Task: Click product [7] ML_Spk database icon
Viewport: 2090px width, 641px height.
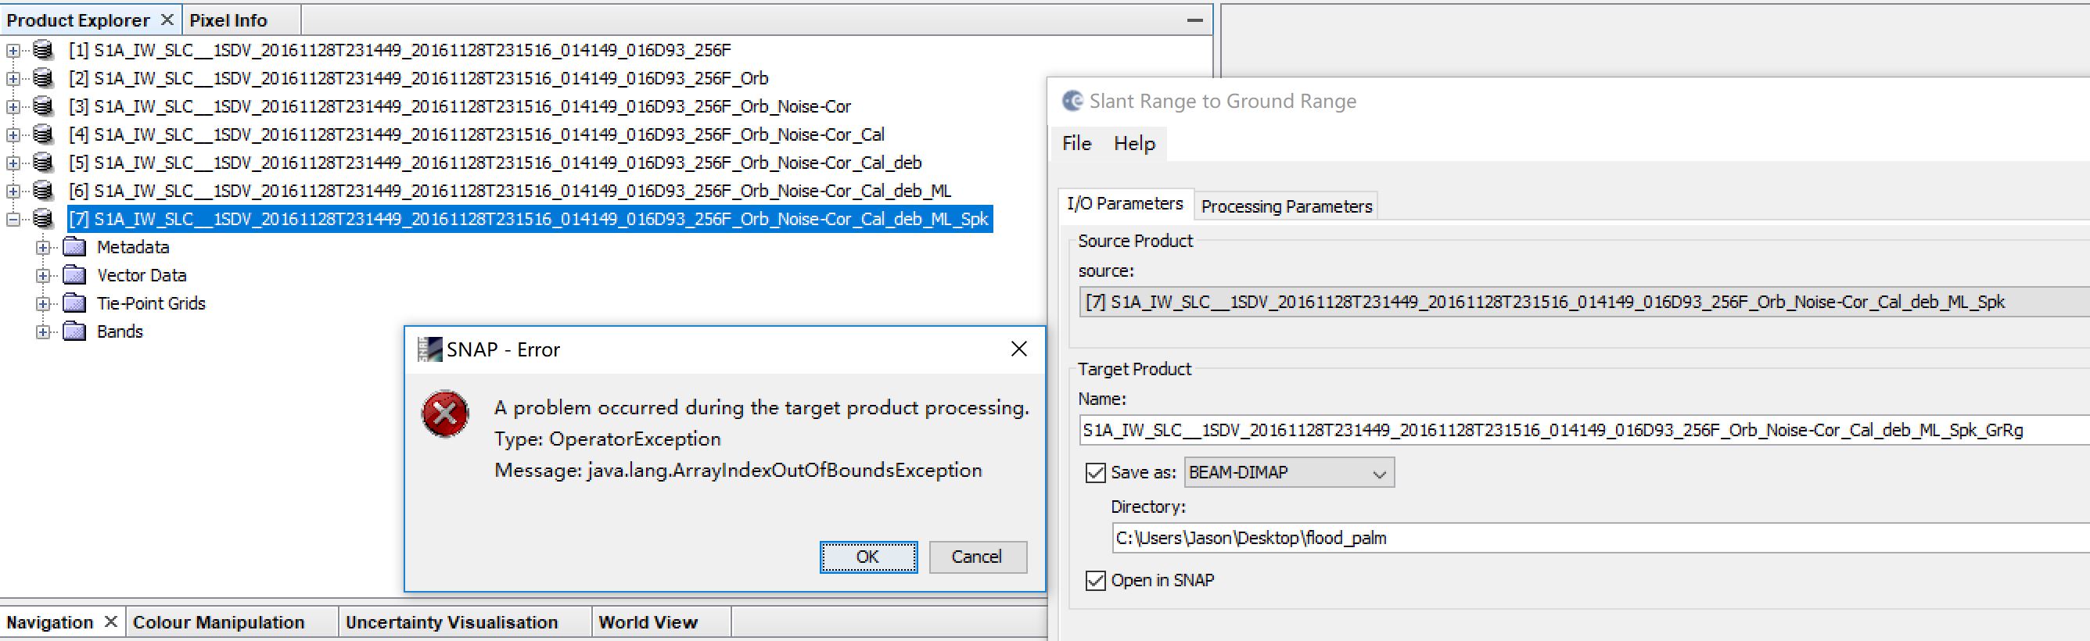Action: click(43, 219)
